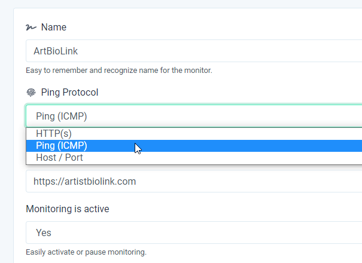Click the Name label text
362x263 pixels.
tap(54, 27)
